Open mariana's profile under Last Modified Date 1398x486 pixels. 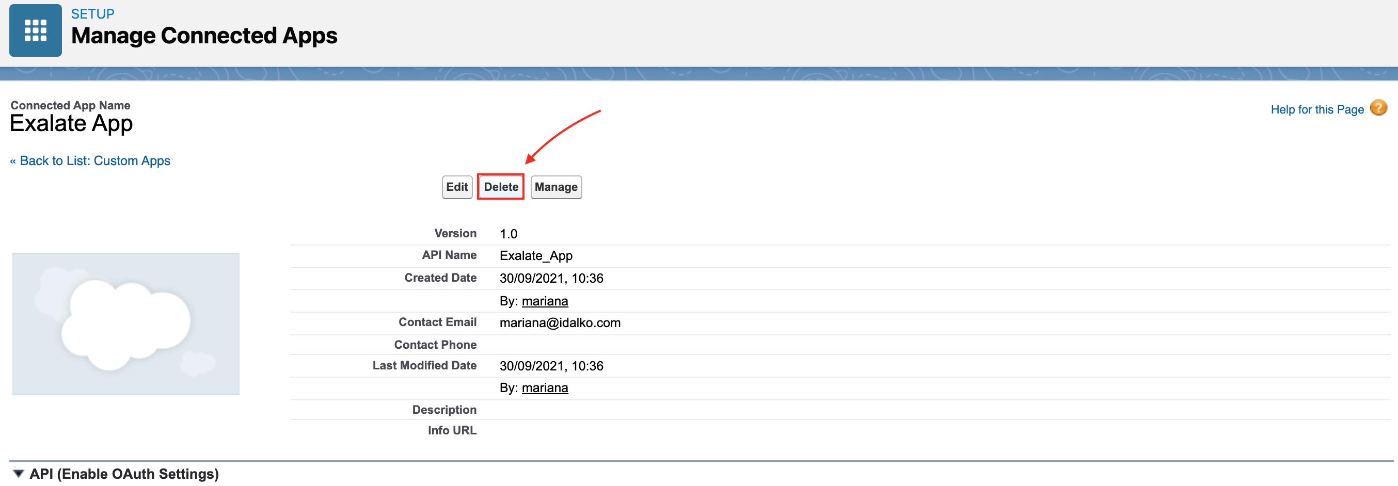[x=545, y=388]
